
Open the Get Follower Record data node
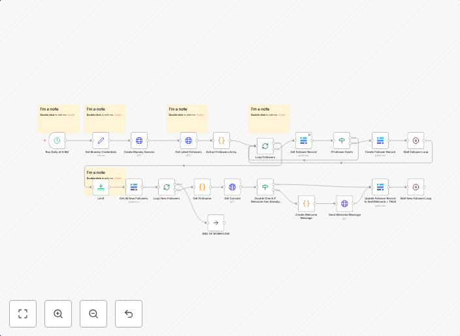point(303,141)
